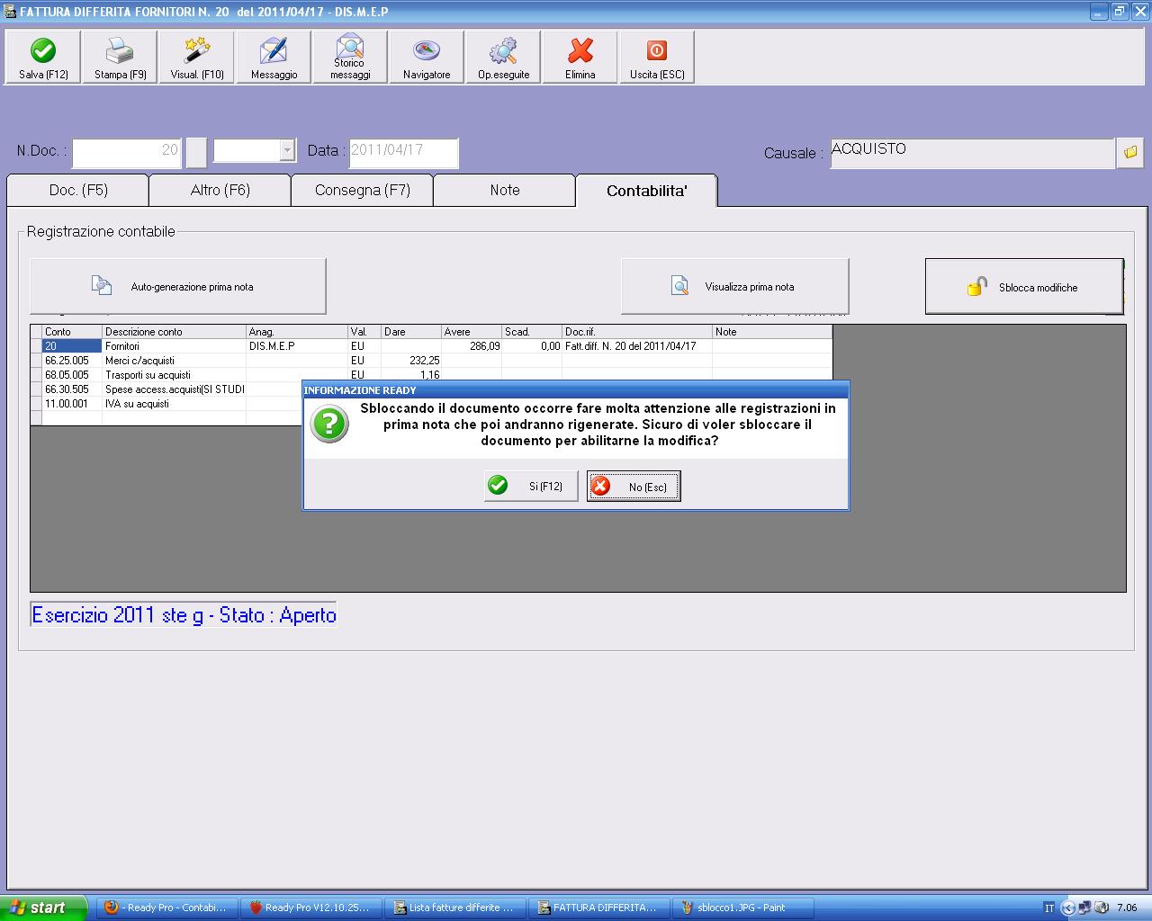The image size is (1152, 921).
Task: Switch to Altro (F6) tab
Action: pos(220,191)
